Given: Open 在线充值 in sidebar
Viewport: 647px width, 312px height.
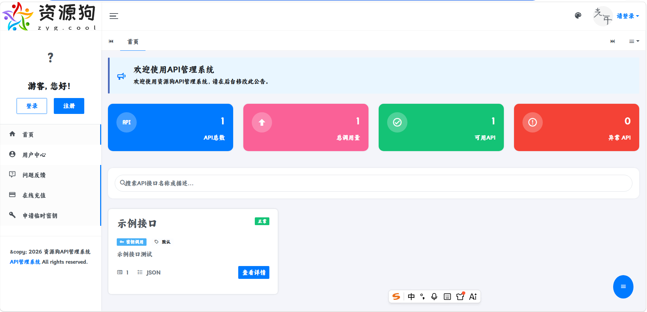Looking at the screenshot, I should pos(50,195).
